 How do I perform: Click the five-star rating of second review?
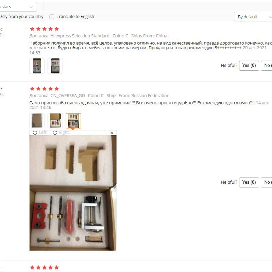pos(45,89)
